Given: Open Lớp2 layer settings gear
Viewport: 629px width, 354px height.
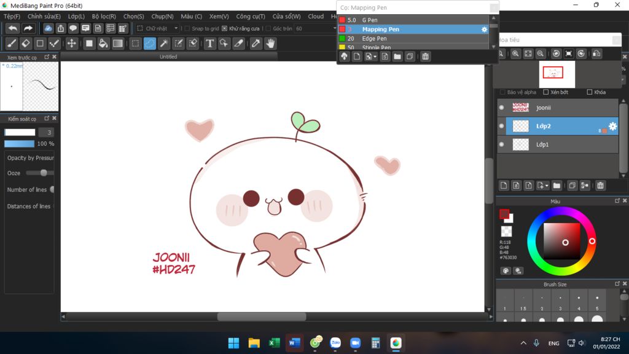Looking at the screenshot, I should 612,126.
